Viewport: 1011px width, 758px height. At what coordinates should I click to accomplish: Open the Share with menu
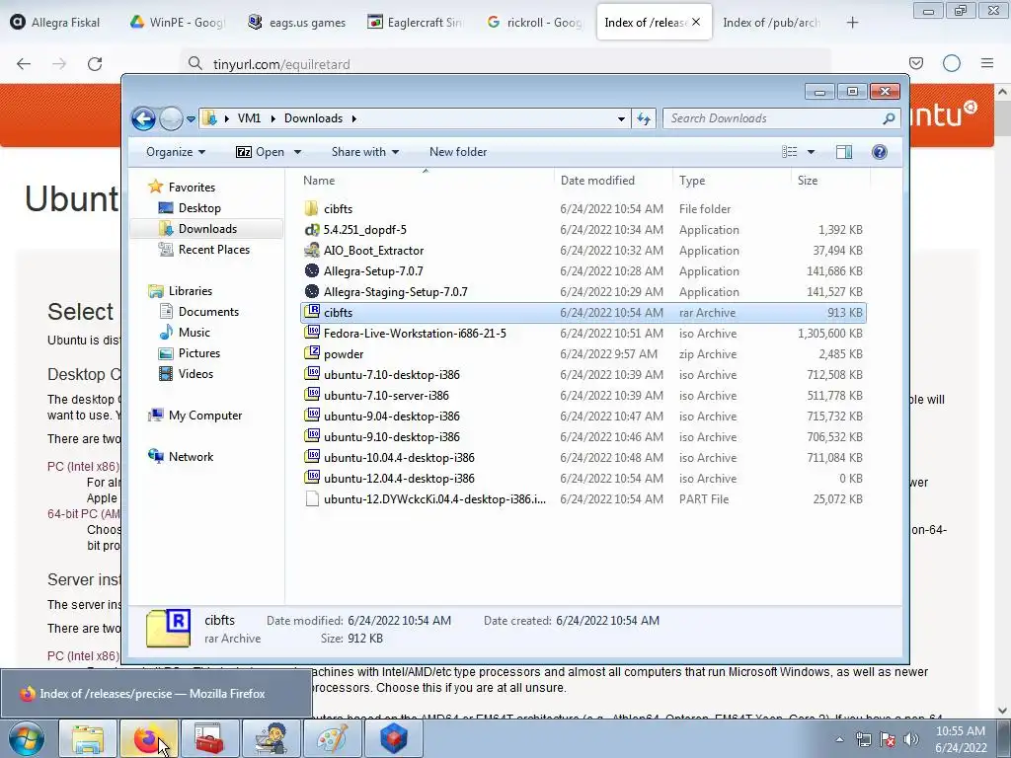pos(365,152)
